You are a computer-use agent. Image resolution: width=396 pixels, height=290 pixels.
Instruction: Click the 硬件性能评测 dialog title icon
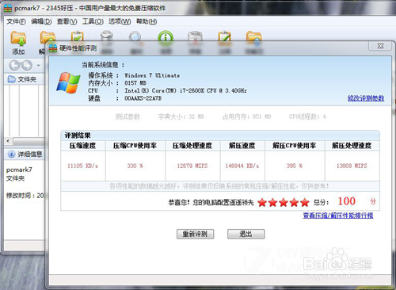53,48
